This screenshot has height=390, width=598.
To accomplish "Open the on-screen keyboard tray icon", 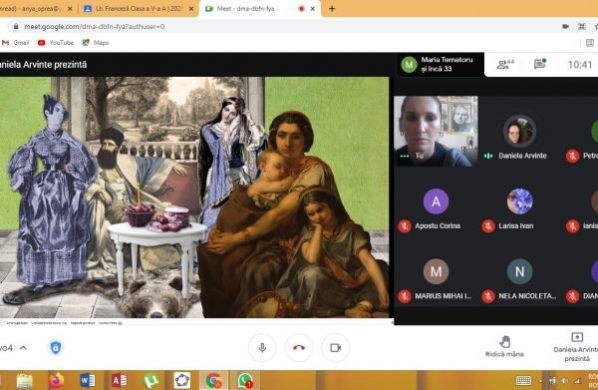I will click(x=523, y=380).
